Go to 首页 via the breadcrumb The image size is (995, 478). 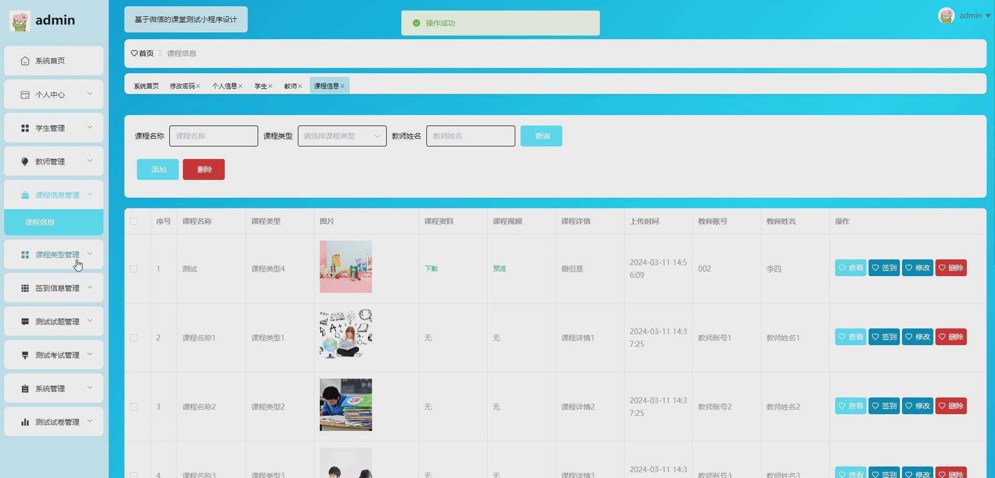pyautogui.click(x=146, y=53)
